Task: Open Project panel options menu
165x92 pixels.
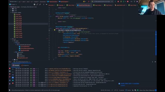Action: [44, 5]
